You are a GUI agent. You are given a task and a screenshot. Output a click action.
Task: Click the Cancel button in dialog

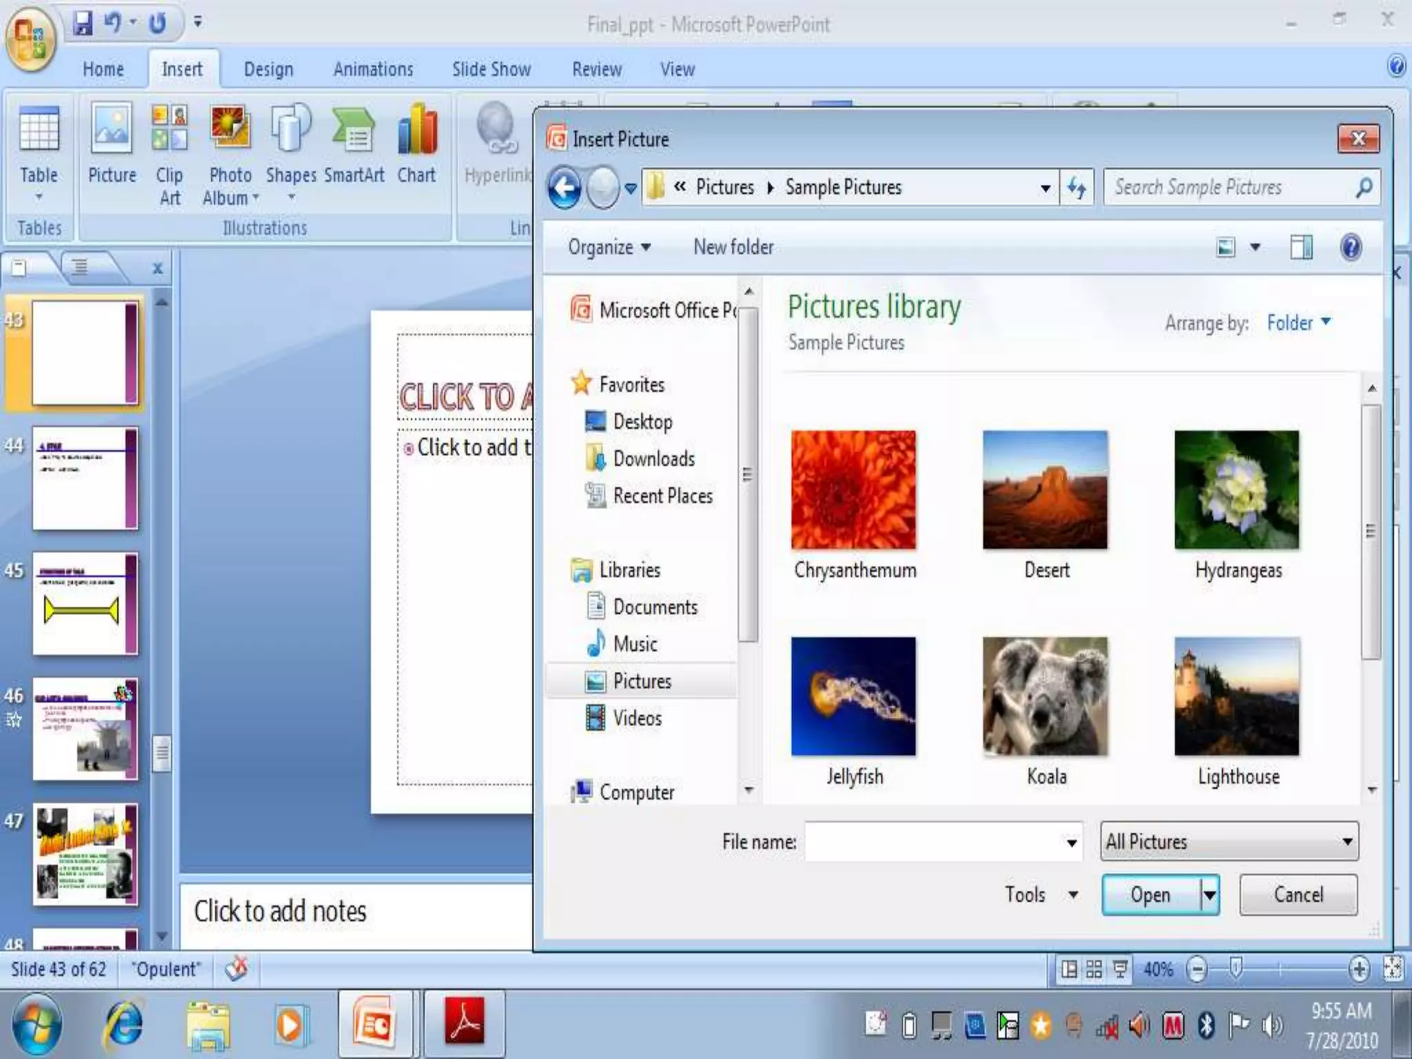[x=1298, y=895]
